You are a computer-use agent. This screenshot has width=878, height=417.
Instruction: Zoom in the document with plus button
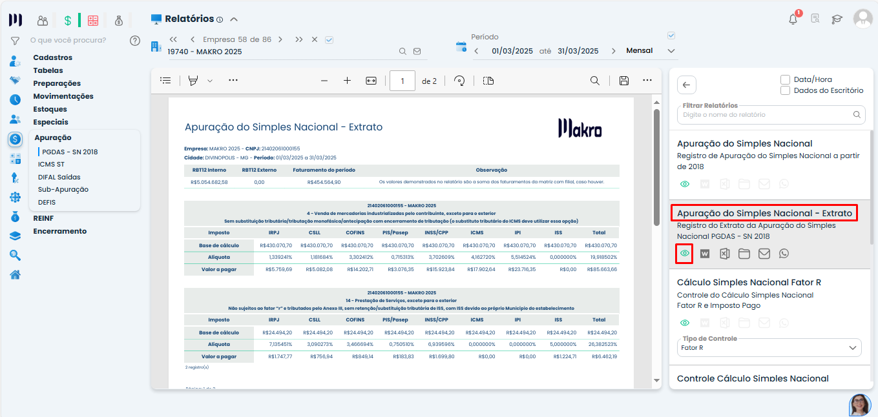[x=347, y=81]
